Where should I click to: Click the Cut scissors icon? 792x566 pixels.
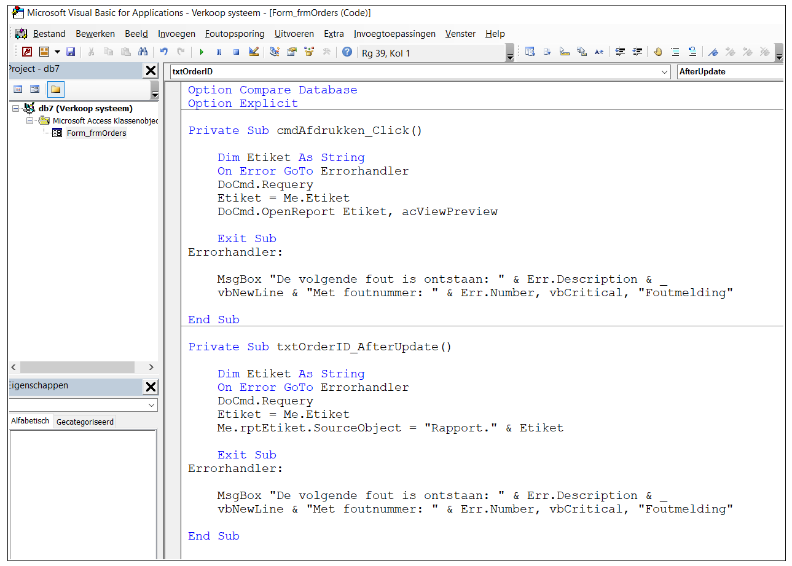point(91,52)
